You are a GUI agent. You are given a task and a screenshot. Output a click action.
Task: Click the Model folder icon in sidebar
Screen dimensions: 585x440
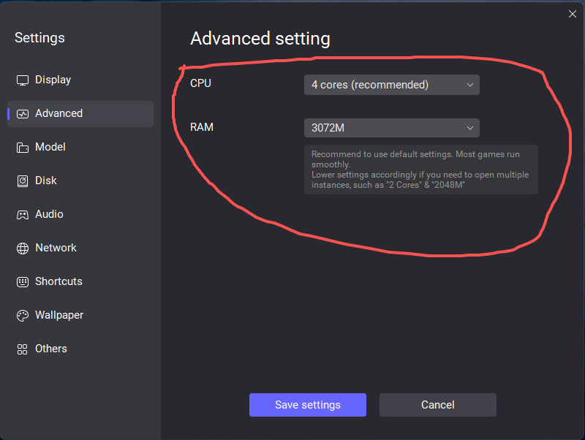[22, 148]
